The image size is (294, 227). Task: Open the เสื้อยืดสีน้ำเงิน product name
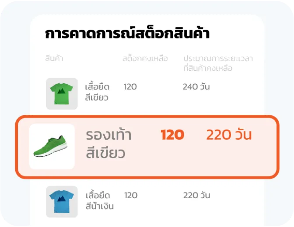tap(99, 200)
